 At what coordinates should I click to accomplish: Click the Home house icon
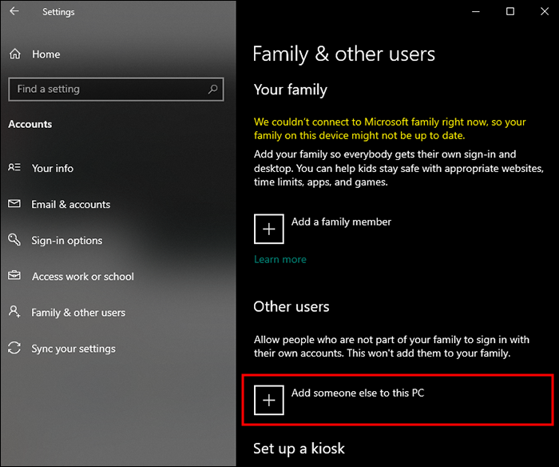coord(14,54)
